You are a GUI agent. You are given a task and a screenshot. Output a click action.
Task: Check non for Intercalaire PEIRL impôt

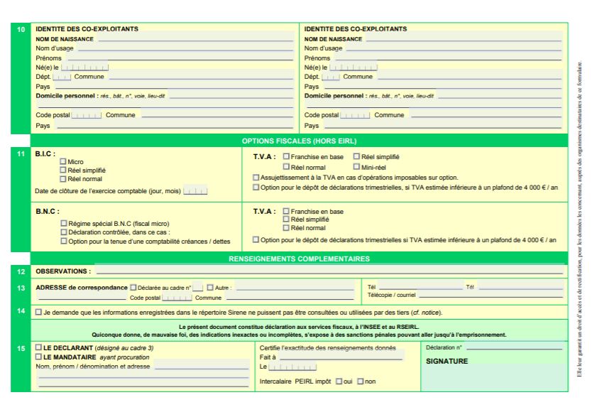(361, 381)
